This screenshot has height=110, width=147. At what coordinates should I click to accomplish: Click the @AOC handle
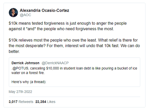(25, 15)
